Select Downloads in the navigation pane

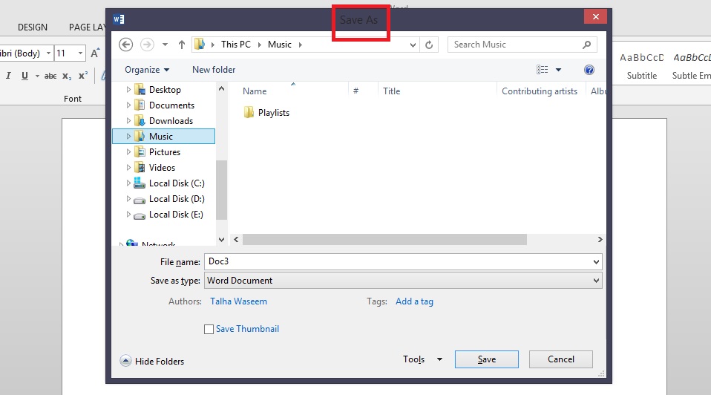click(171, 120)
